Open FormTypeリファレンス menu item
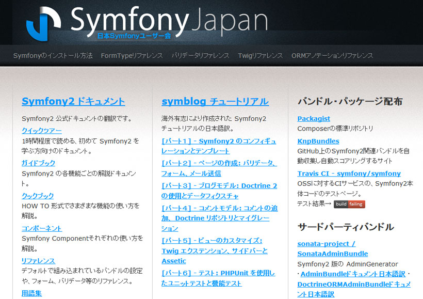Viewport: 423px width, 299px height. pos(132,56)
